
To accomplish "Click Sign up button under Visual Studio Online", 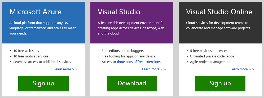I will [220, 84].
